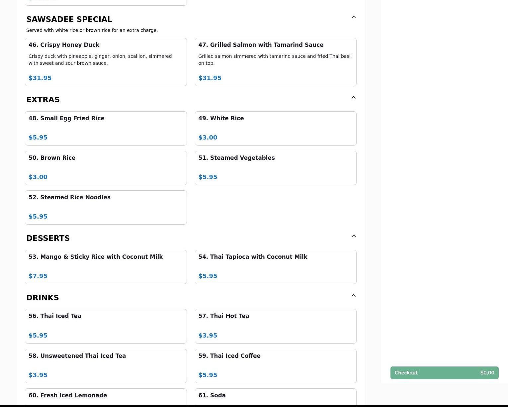Collapse the Sawsadee Special section

(353, 17)
